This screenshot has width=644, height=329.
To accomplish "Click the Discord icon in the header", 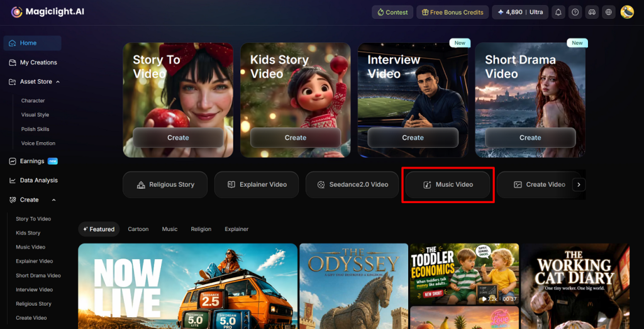I will (592, 13).
